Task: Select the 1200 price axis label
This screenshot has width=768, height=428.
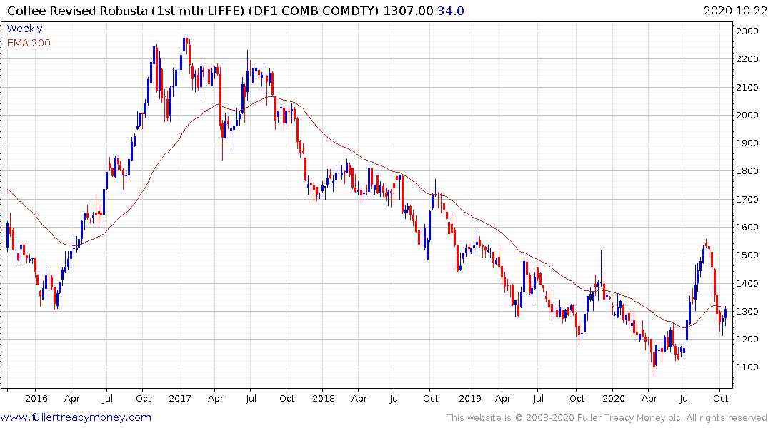Action: 747,340
